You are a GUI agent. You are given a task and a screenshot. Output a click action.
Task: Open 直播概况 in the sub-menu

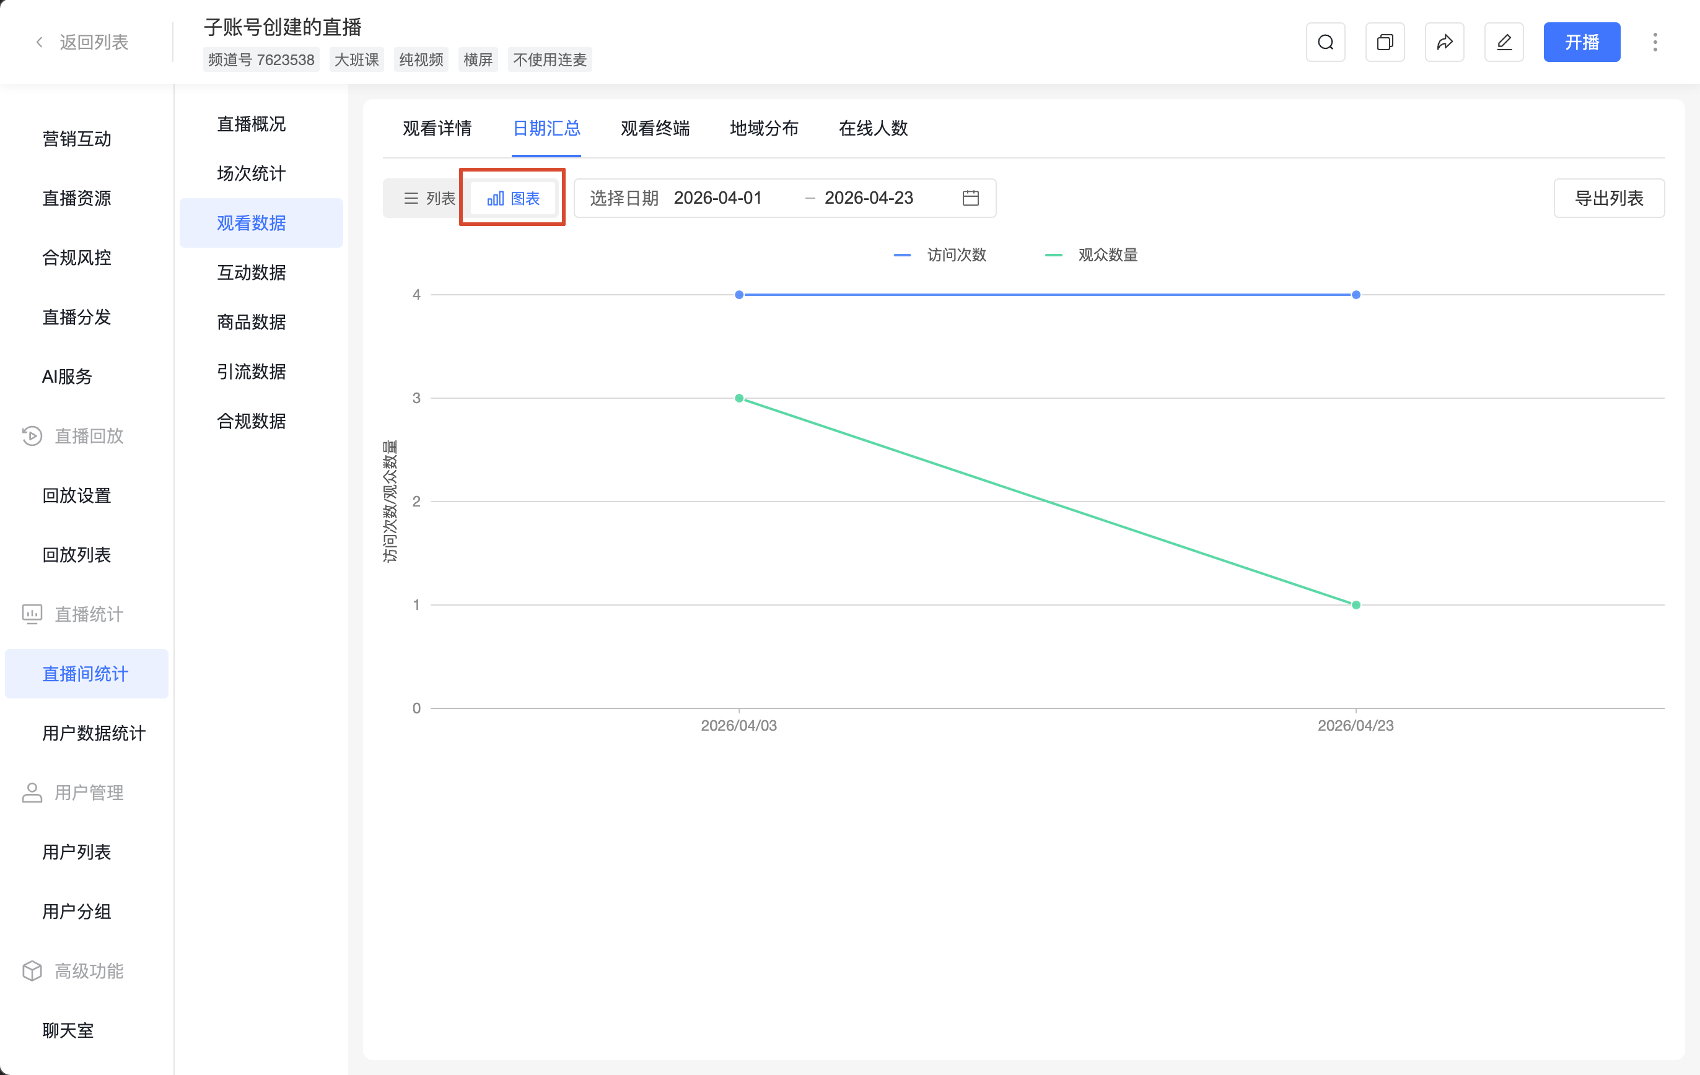click(261, 124)
